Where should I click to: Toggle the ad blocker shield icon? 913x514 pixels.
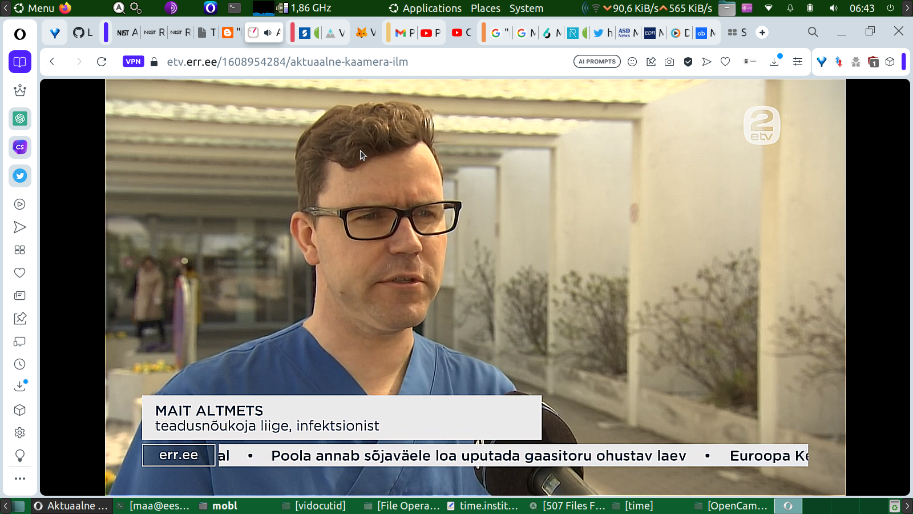click(x=688, y=62)
